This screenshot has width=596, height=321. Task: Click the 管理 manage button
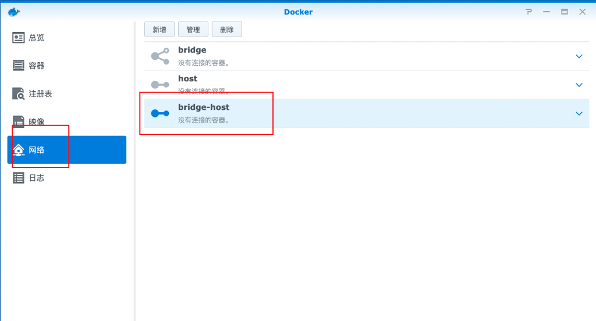tap(193, 29)
